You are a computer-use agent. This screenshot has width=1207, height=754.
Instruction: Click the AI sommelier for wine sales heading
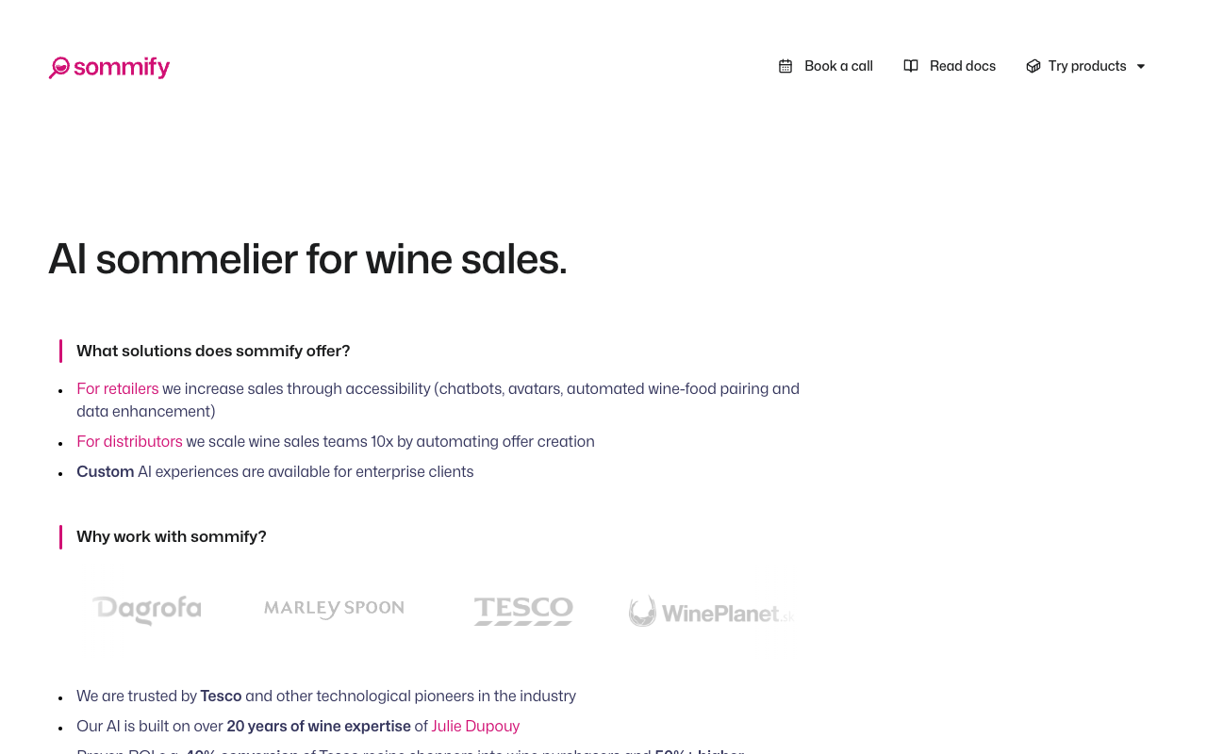(x=307, y=259)
